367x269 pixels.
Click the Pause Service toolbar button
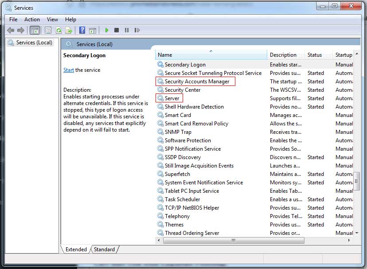(x=127, y=31)
